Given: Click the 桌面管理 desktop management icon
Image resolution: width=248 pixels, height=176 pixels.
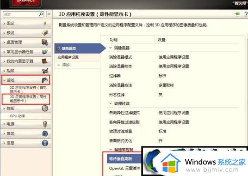Looking at the screenshot, I should (x=45, y=42).
